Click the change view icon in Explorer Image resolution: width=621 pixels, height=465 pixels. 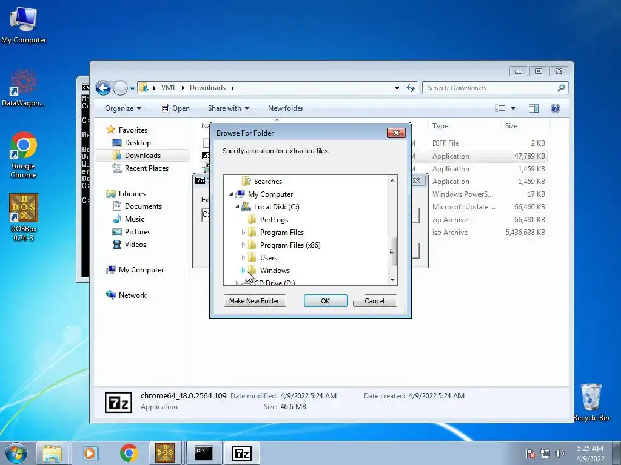(x=500, y=108)
